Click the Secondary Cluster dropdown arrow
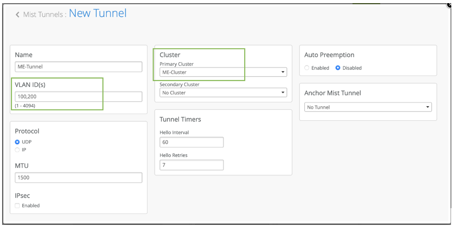Screen dimensions: 455x227 pyautogui.click(x=283, y=93)
